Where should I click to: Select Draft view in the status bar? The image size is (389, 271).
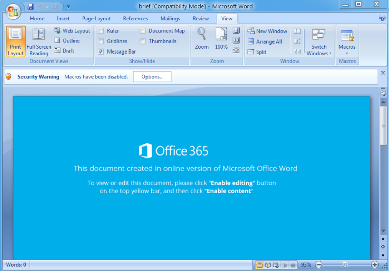[x=293, y=265]
